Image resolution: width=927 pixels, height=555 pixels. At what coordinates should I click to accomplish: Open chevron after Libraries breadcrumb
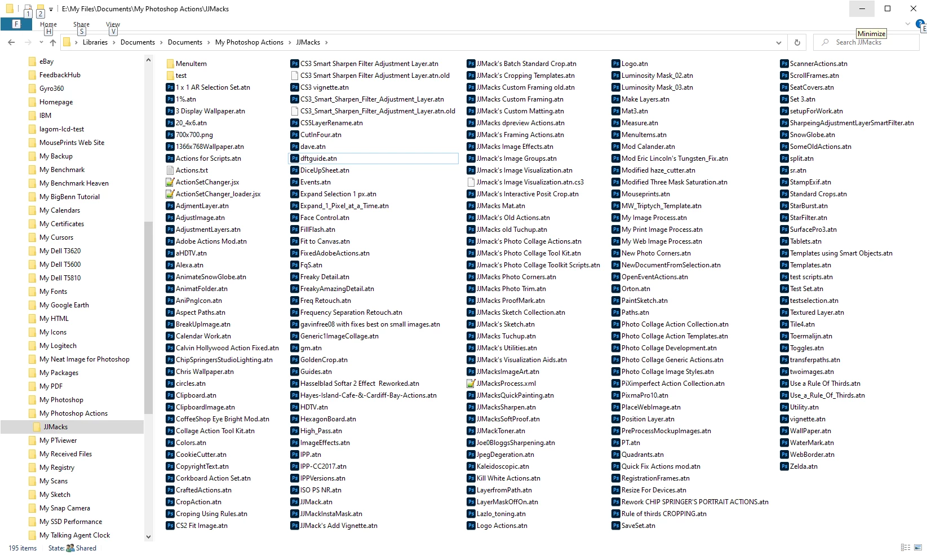tap(114, 42)
